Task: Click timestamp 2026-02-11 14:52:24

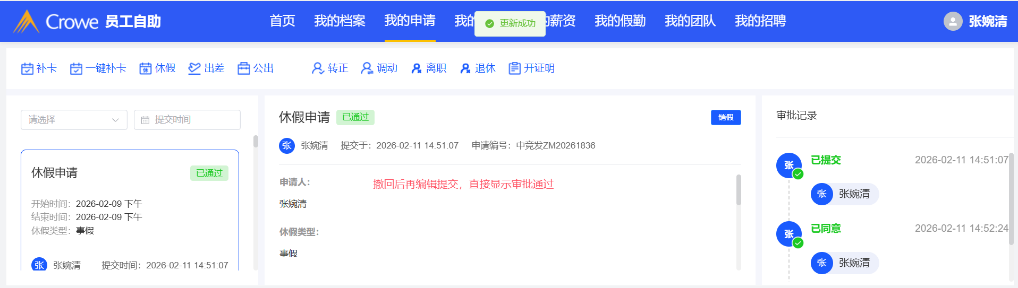Action: pos(961,229)
